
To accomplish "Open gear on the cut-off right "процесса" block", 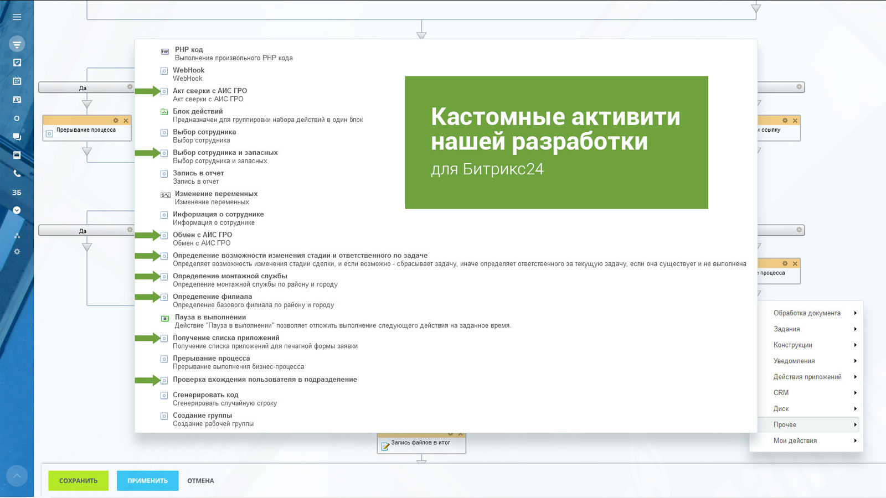I will (785, 263).
